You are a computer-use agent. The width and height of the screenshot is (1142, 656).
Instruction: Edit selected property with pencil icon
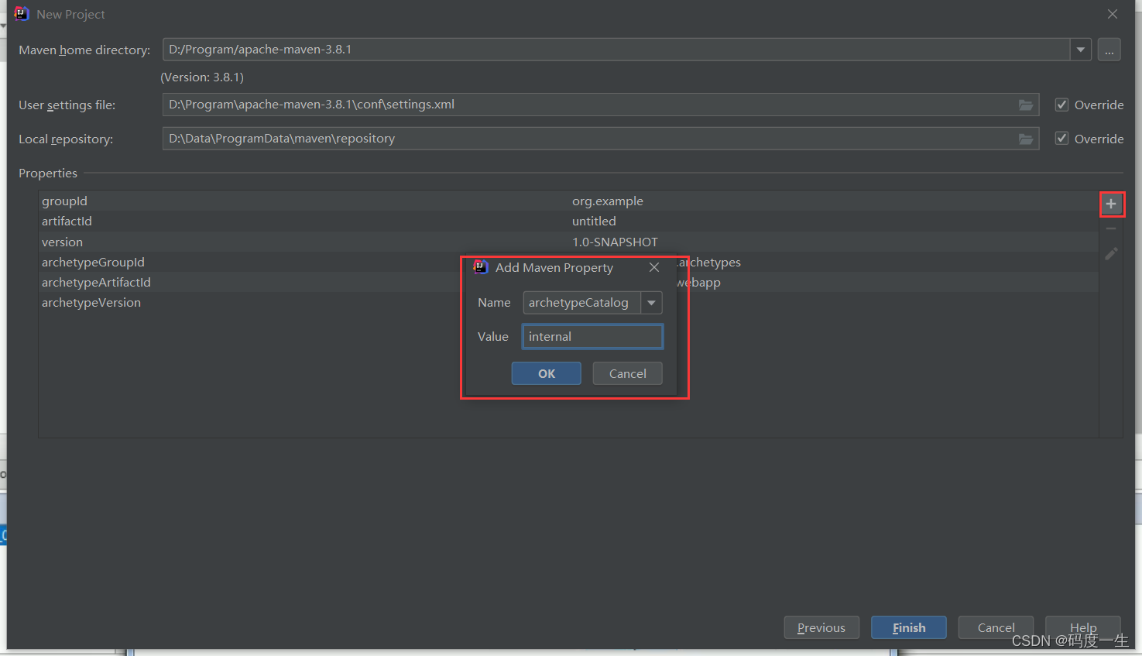tap(1111, 253)
